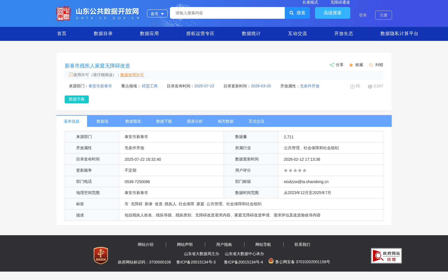Screen dimensions: 448x280
Task: Open 网站声明 footer link
Action: click(x=185, y=244)
